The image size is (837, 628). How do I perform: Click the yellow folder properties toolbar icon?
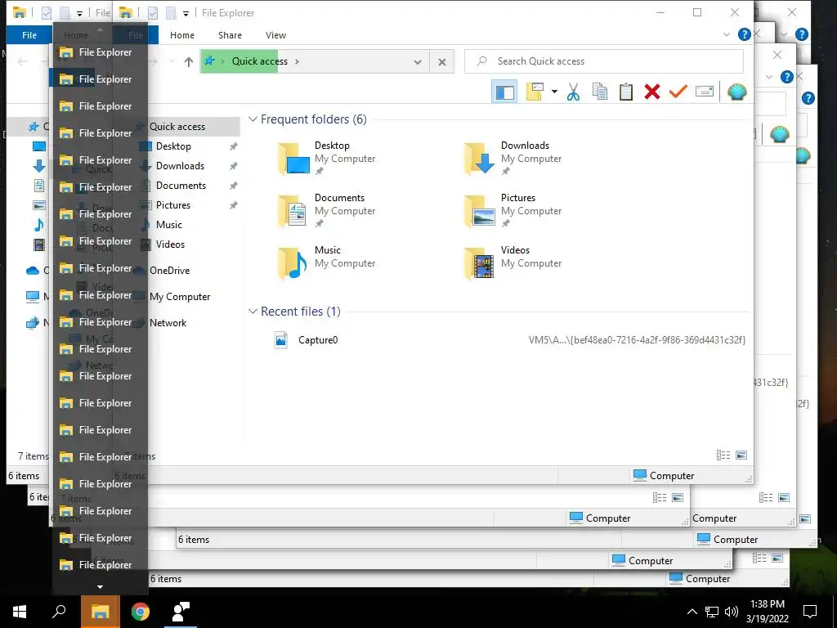pos(535,92)
